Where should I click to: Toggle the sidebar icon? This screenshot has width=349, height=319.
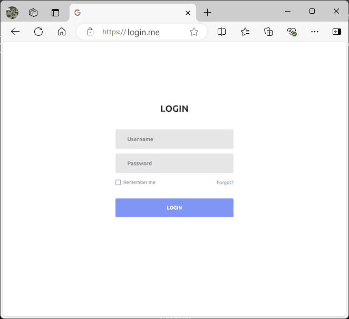336,32
